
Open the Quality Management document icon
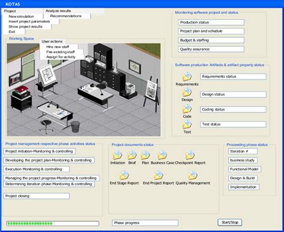point(193,175)
